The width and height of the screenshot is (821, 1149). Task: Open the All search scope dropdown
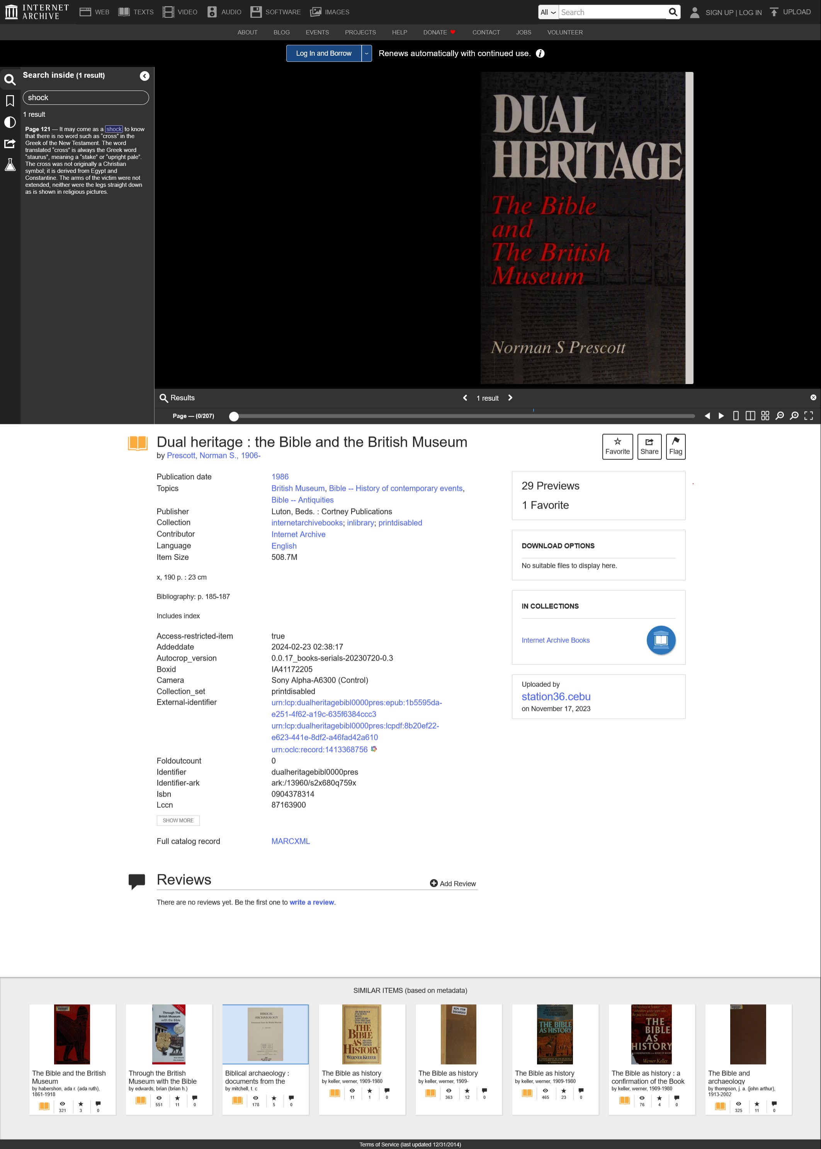point(548,12)
